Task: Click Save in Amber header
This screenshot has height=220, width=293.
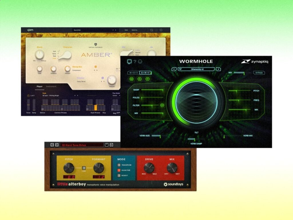Action: pos(126,30)
